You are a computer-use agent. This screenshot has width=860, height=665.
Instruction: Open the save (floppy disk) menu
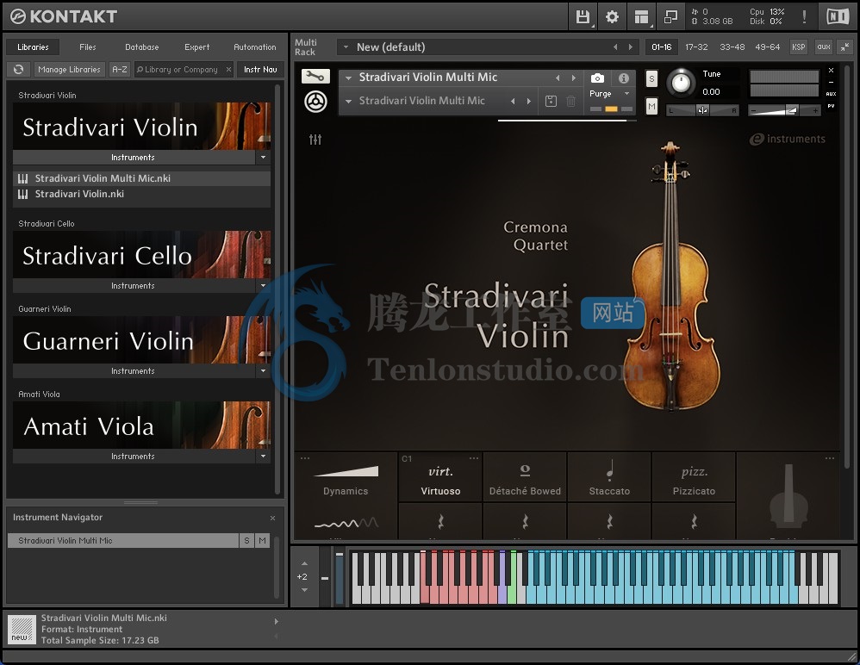click(583, 17)
